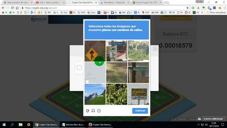Screen dimensions: 227x128
Task: Open File Explorer from the taskbar
Action: tap(21, 124)
